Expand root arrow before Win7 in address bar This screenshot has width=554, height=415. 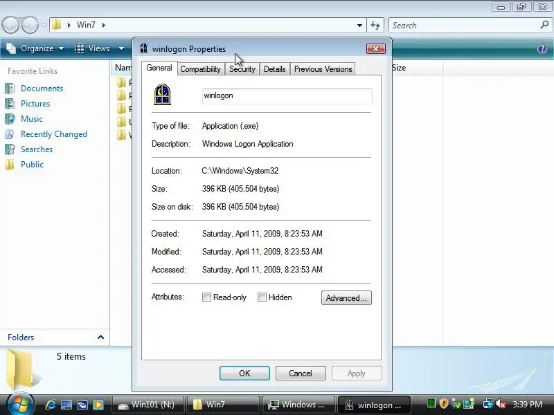[69, 25]
